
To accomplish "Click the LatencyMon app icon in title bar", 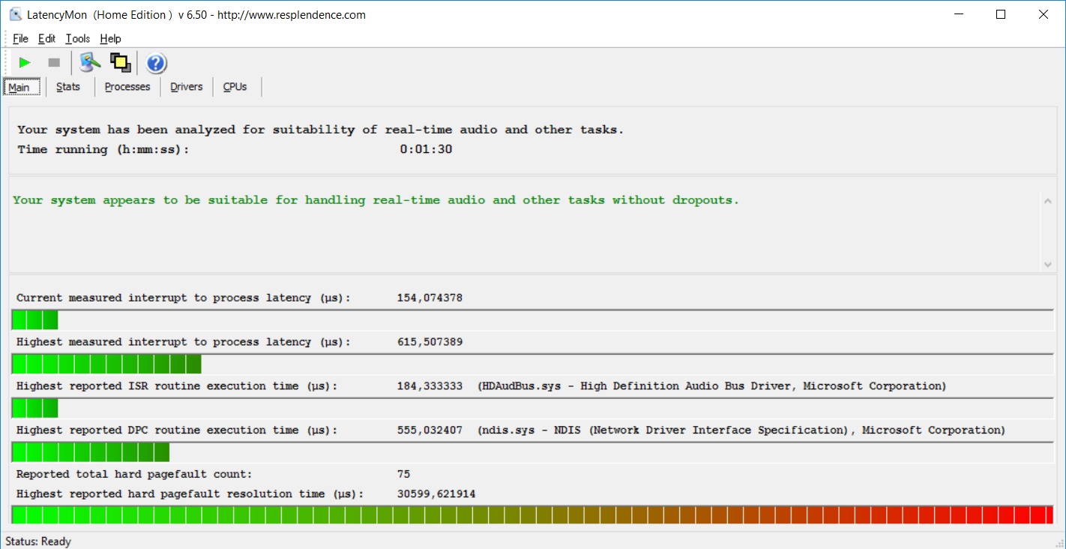I will 15,14.
